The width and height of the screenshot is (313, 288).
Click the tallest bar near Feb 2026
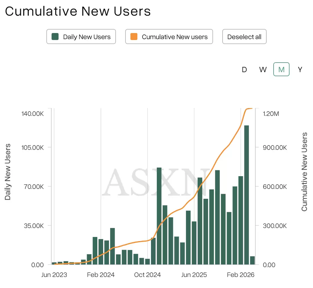(x=247, y=195)
